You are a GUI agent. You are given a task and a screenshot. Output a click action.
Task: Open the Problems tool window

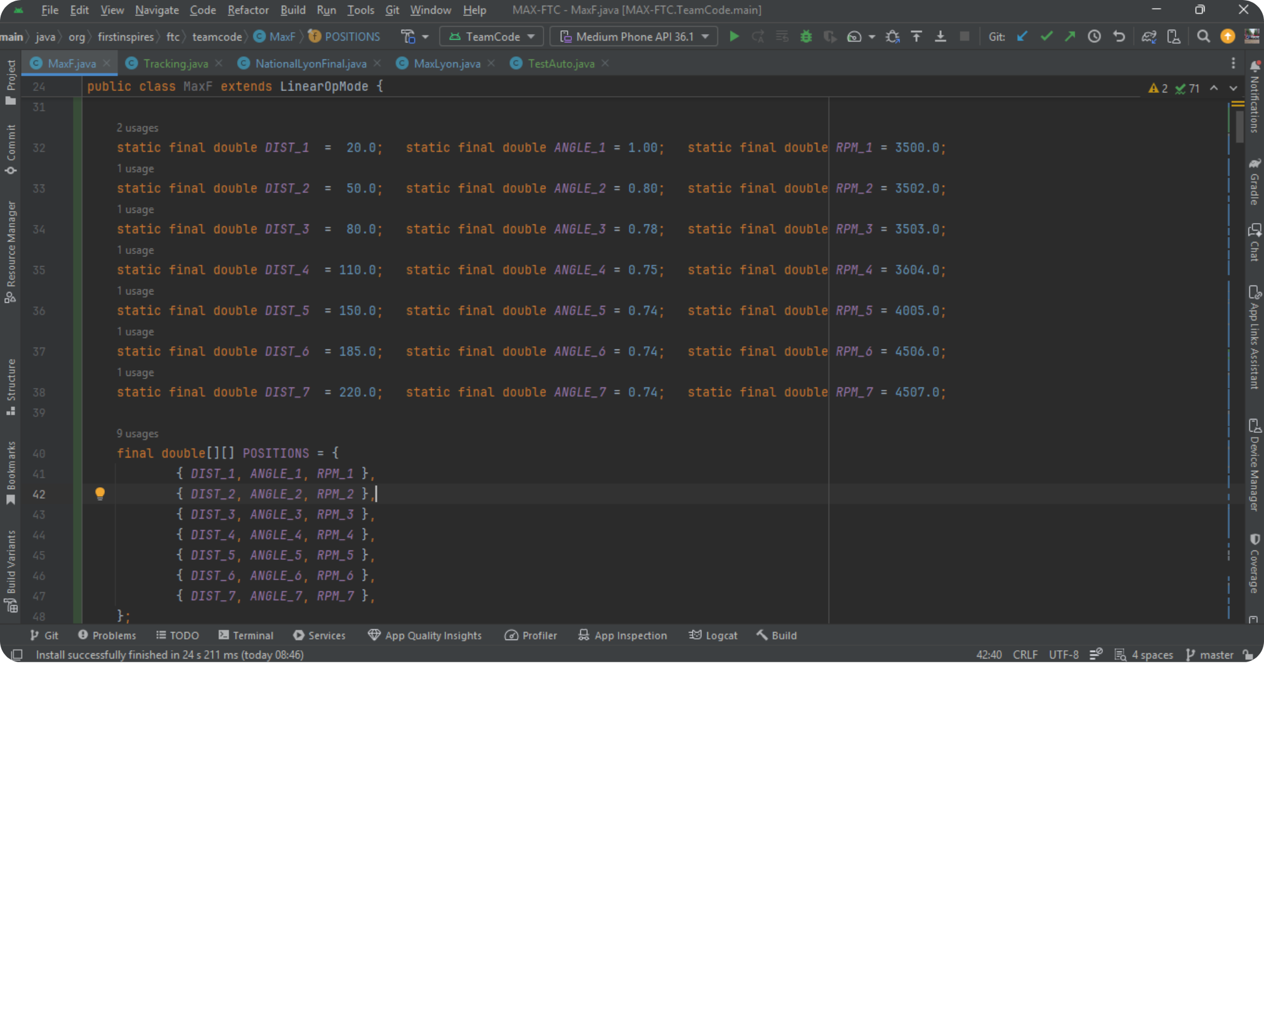point(107,635)
